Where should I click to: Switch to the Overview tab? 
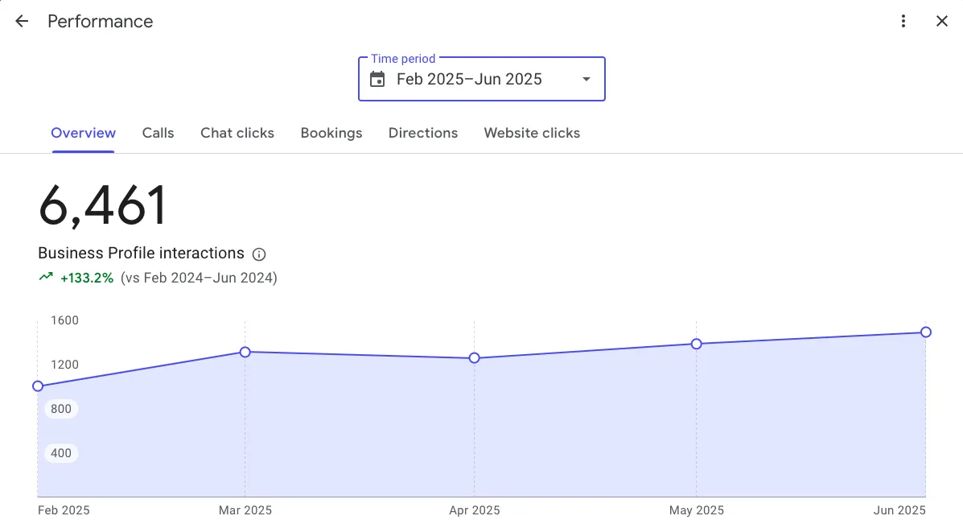pos(83,133)
